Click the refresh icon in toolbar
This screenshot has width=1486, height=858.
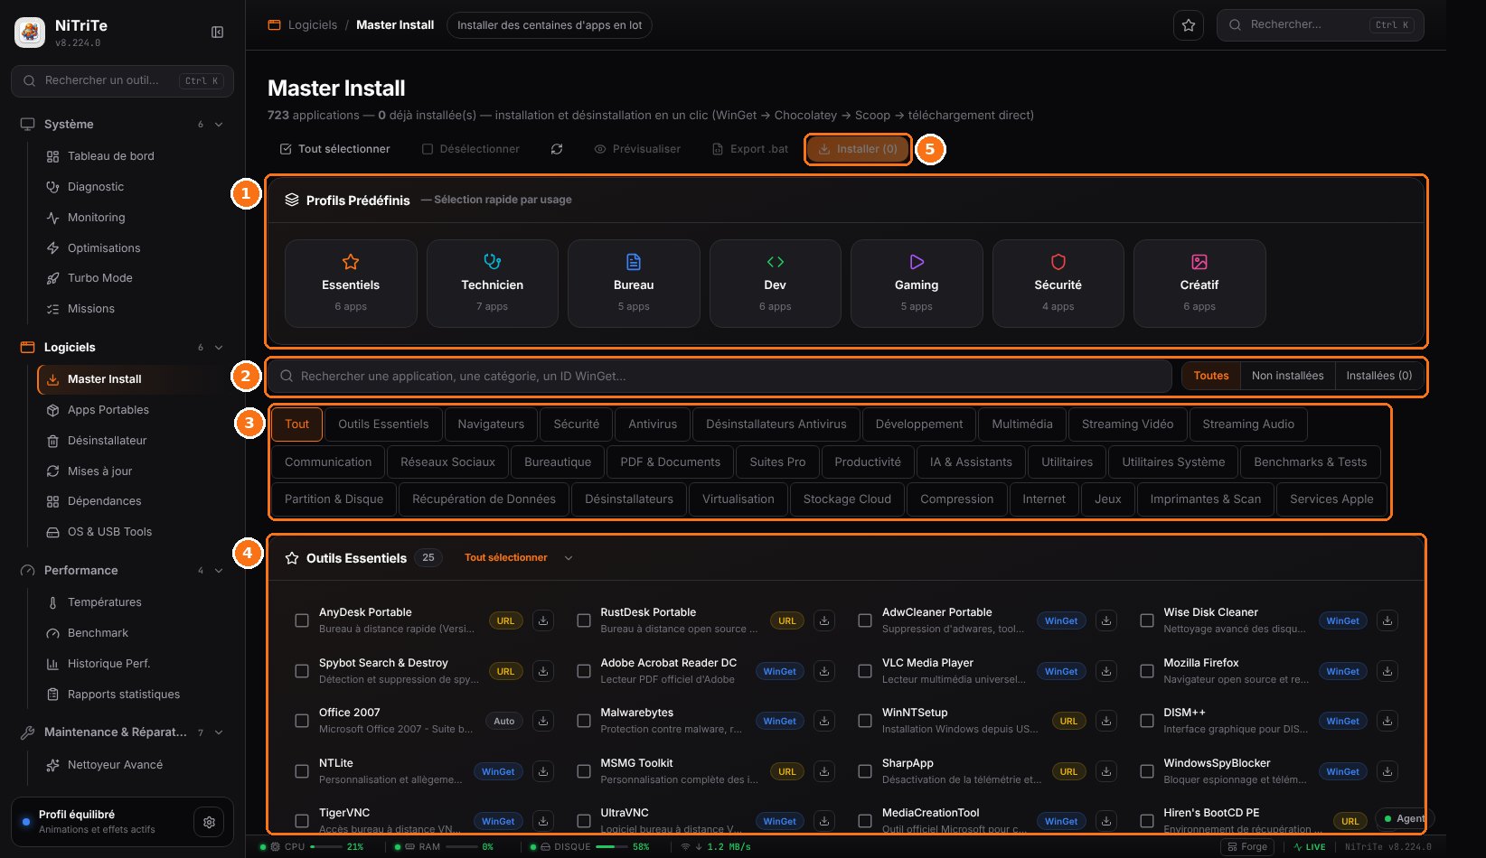pos(557,149)
